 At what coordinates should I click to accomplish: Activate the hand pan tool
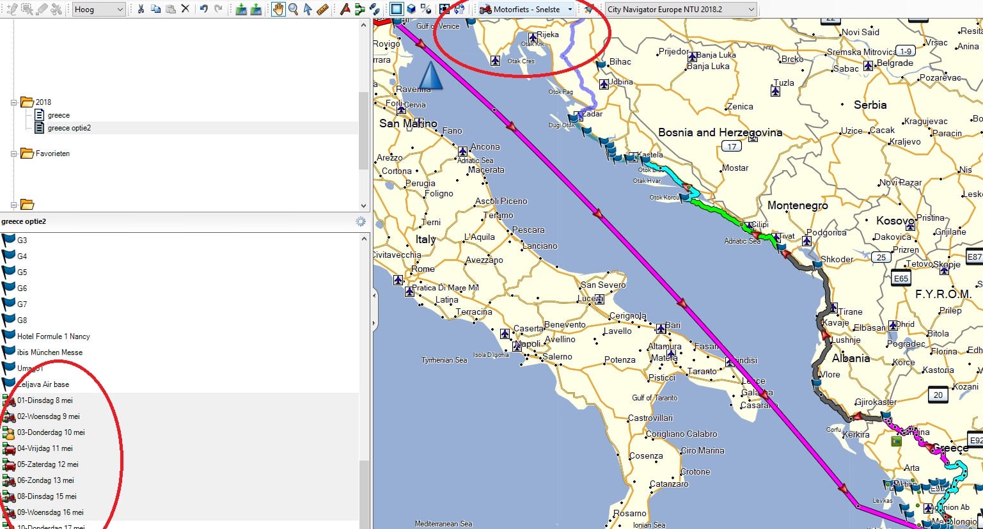tap(278, 9)
